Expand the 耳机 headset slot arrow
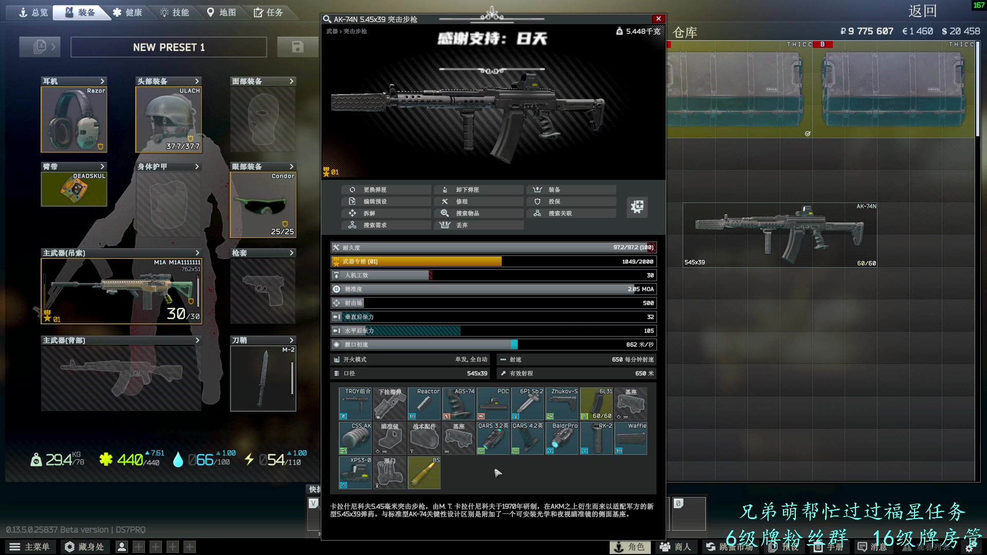 102,81
